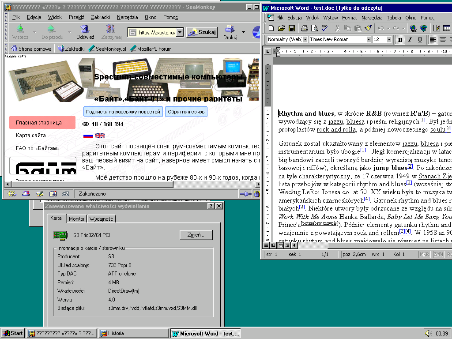
Task: Create a new document in Word toolbar
Action: point(271,28)
